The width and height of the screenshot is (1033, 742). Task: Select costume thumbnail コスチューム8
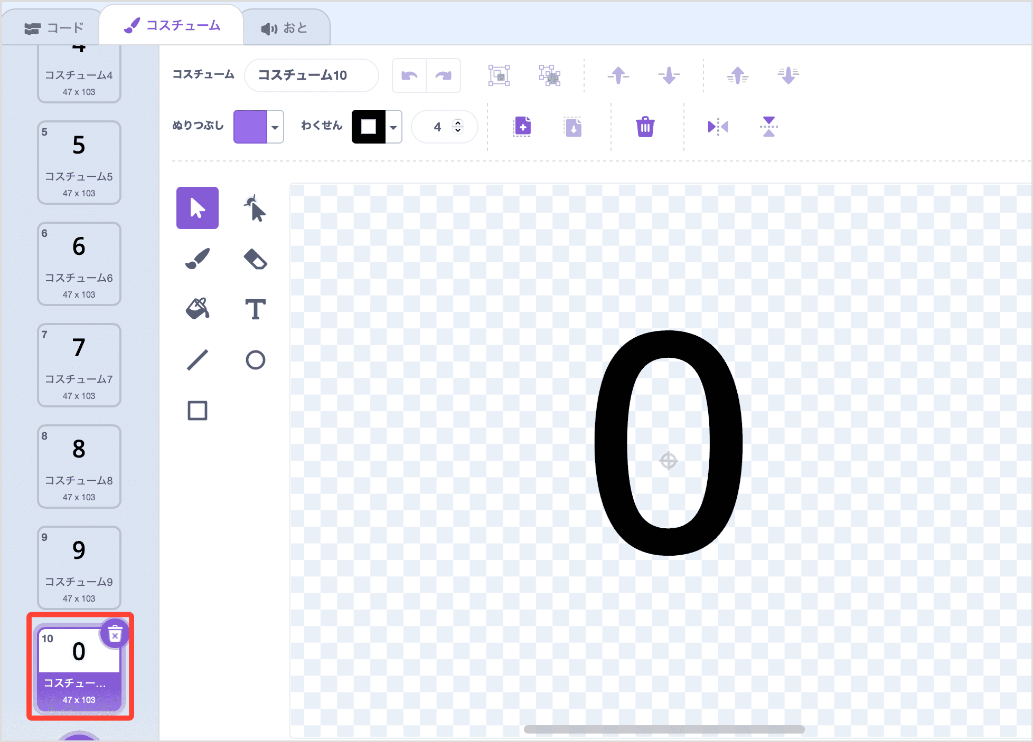79,467
